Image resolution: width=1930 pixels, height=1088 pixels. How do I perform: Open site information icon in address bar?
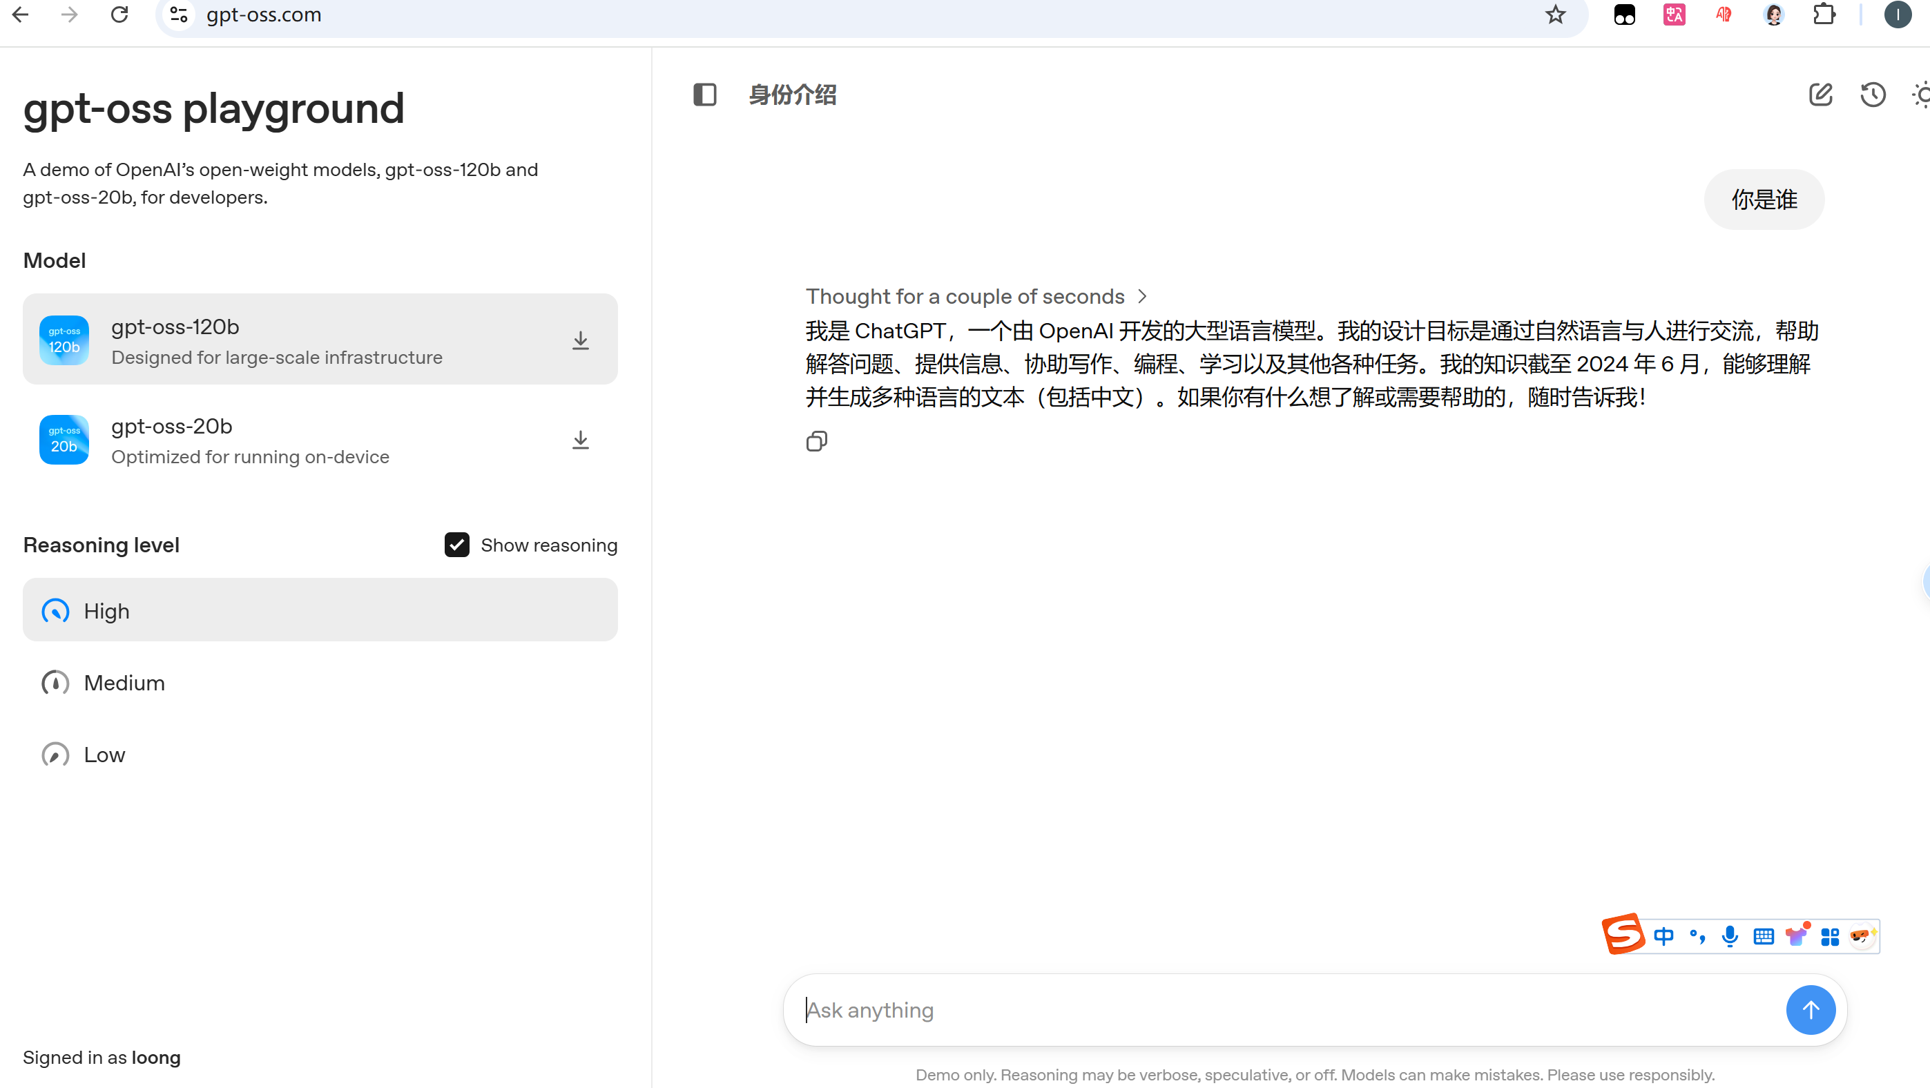[178, 14]
